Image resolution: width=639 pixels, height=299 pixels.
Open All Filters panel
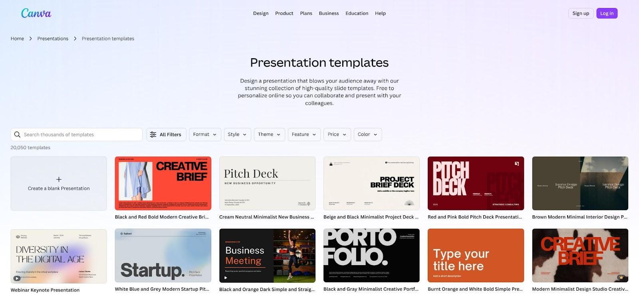point(166,135)
